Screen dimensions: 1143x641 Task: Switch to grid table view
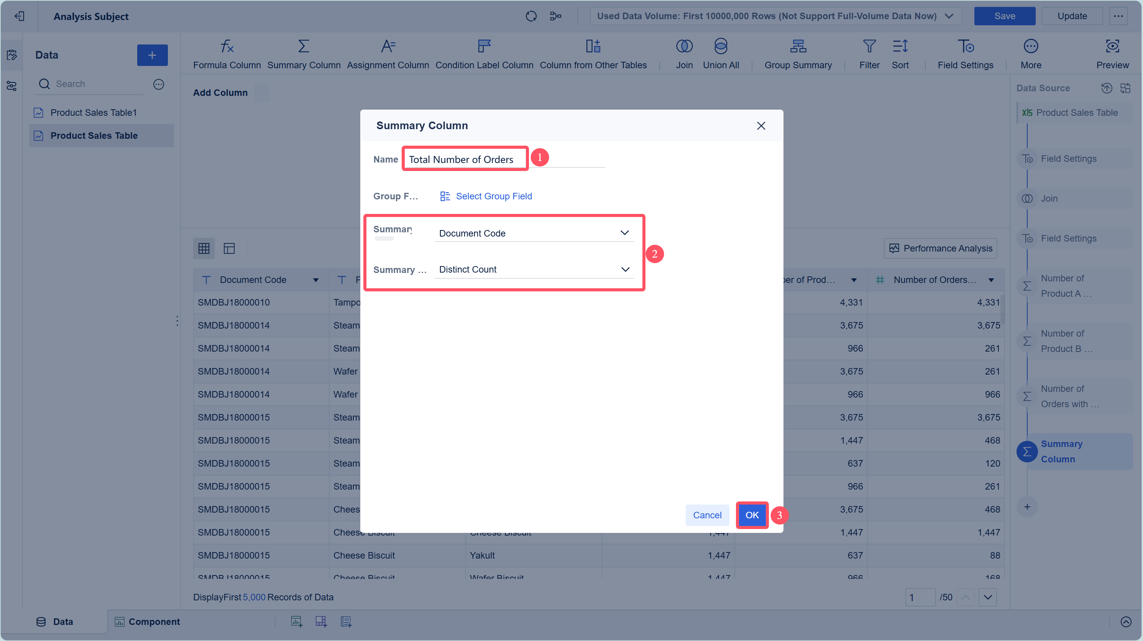[204, 248]
